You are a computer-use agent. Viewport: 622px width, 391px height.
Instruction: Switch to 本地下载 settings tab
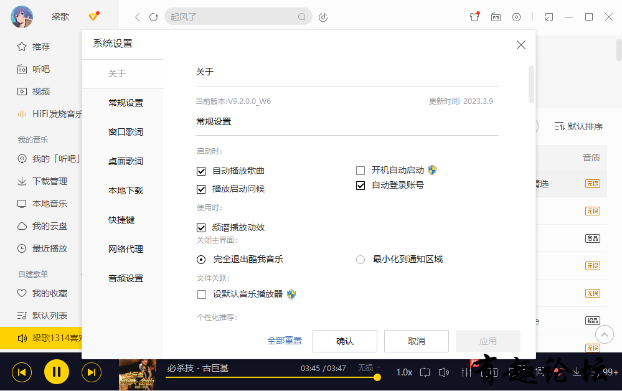point(126,191)
